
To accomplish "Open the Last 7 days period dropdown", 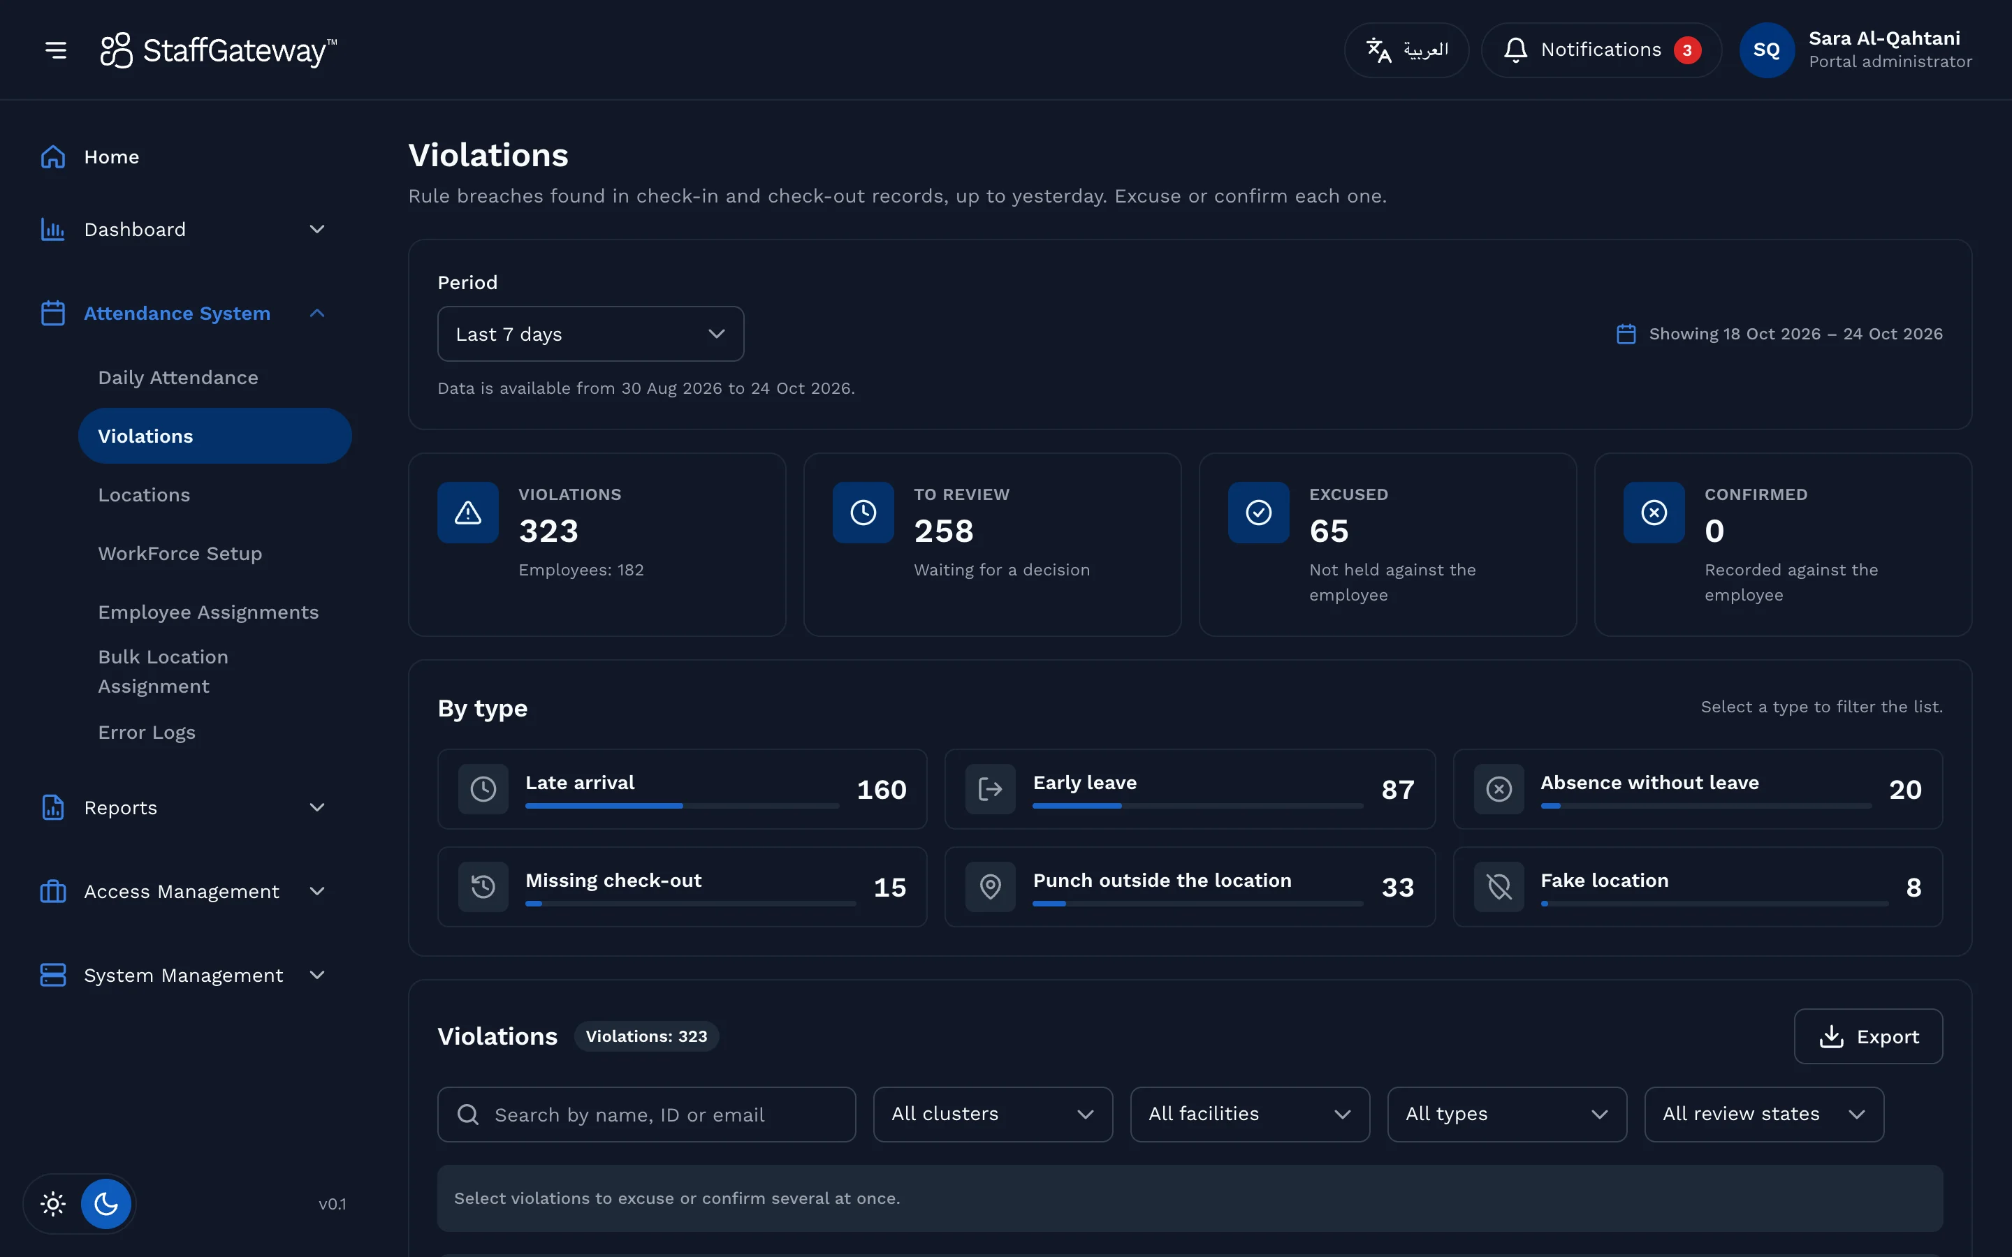I will pyautogui.click(x=590, y=333).
